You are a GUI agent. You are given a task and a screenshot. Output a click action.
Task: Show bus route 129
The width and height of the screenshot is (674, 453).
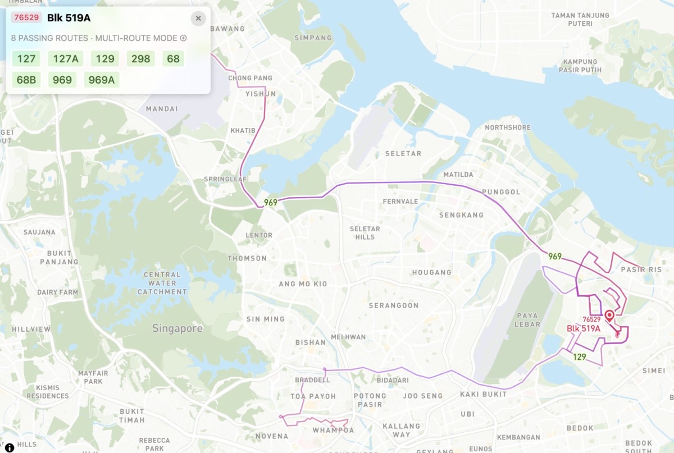coord(105,58)
